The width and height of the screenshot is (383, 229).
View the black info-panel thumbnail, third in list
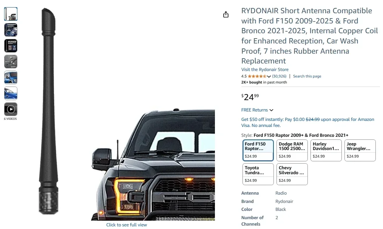pos(11,46)
